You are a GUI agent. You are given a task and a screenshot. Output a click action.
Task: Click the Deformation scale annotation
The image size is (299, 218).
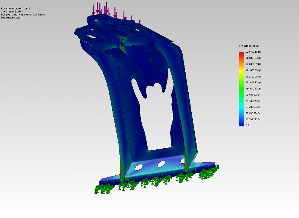click(x=12, y=18)
